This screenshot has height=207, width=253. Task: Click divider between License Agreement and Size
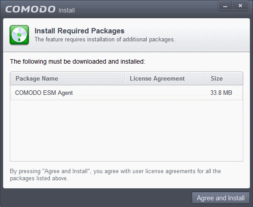coord(205,78)
